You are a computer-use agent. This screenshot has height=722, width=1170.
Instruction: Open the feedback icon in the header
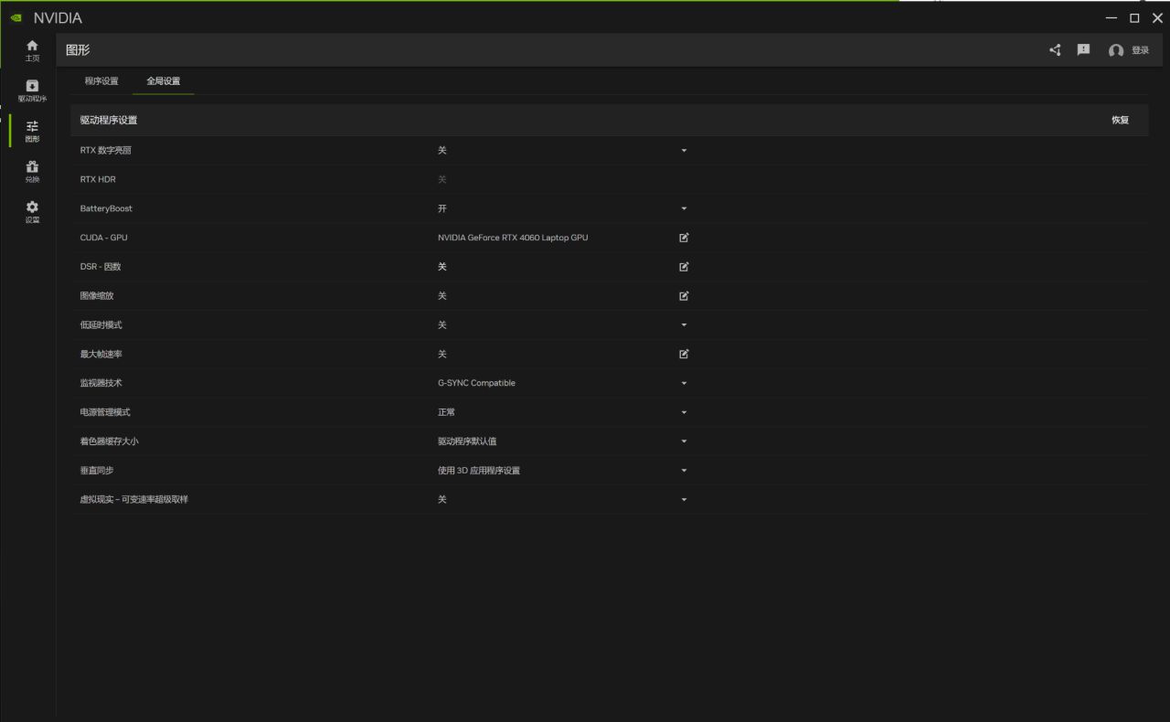(x=1083, y=50)
